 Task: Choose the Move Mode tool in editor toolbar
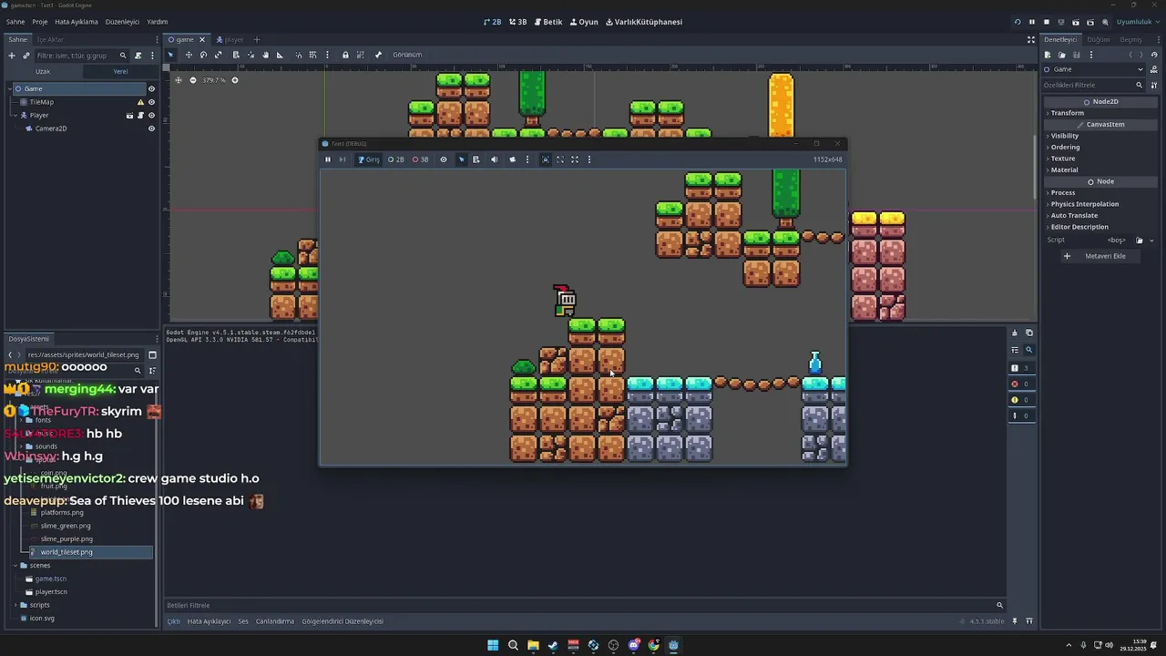[189, 55]
